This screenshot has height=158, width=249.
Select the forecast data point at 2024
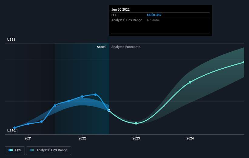click(190, 82)
